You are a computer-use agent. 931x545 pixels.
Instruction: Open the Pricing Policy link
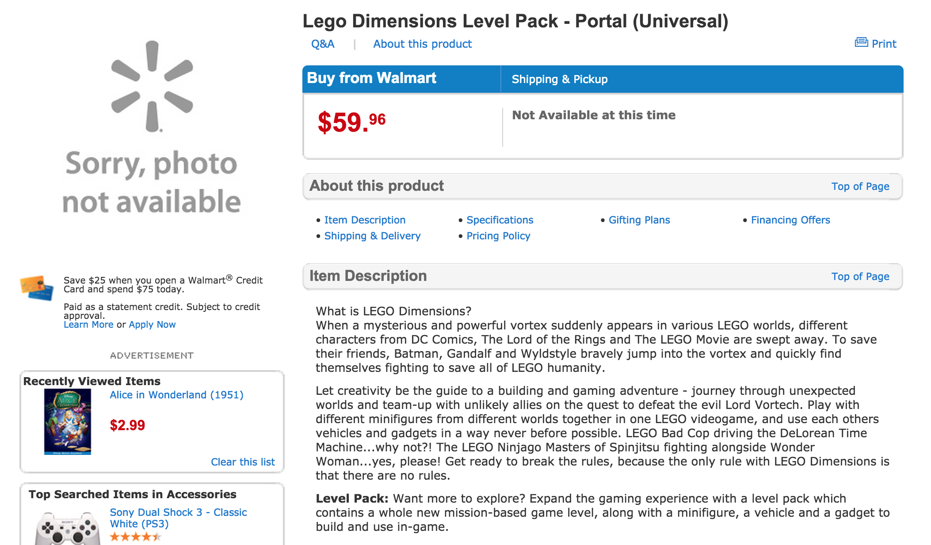498,236
